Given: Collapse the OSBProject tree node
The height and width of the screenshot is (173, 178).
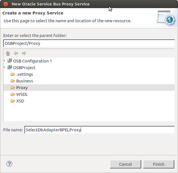Looking at the screenshot, I should point(4,67).
